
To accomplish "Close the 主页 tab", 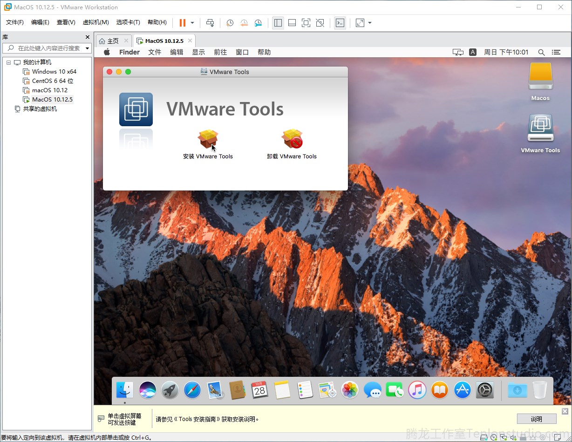I will [x=126, y=41].
